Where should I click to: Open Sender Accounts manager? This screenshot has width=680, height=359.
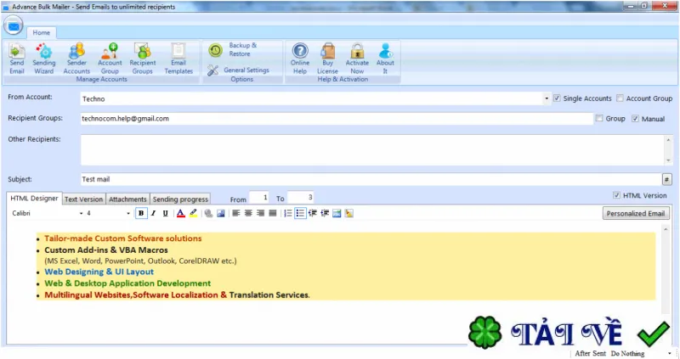pyautogui.click(x=76, y=59)
